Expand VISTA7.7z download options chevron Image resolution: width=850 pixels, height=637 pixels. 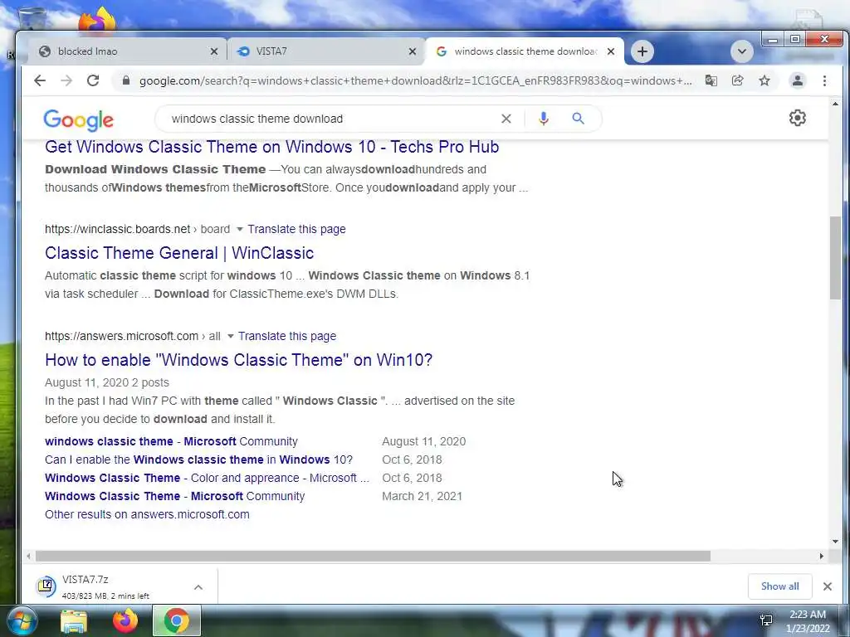(x=198, y=587)
